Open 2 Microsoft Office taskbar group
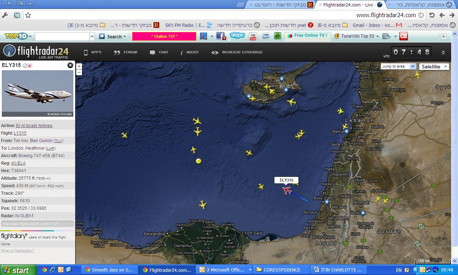 click(x=224, y=270)
